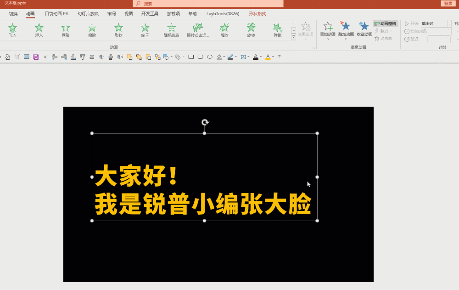The image size is (459, 290).
Task: Click the group objects icon
Action: [157, 57]
